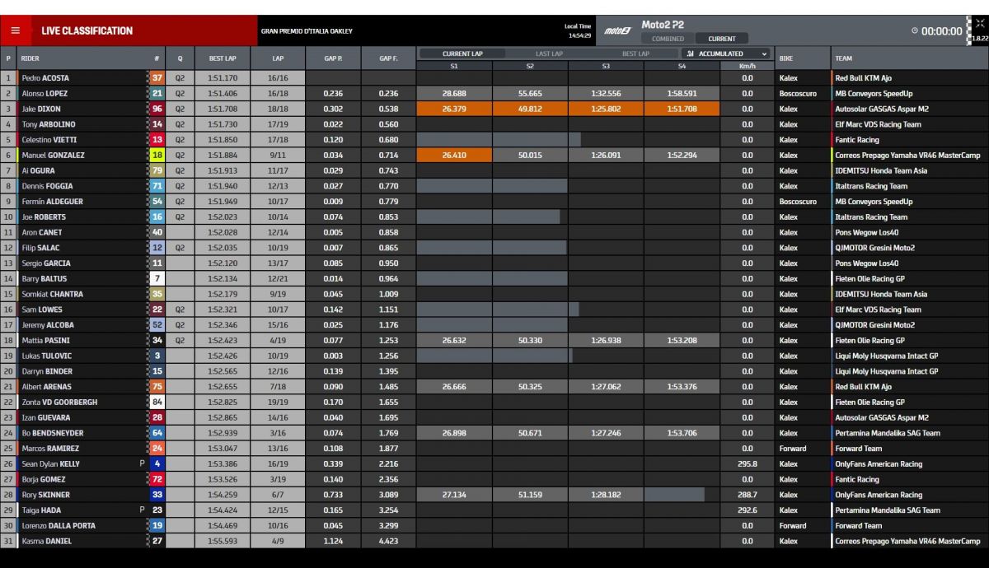
Task: Click Barry BALTUS's white number 7 badge
Action: click(157, 278)
